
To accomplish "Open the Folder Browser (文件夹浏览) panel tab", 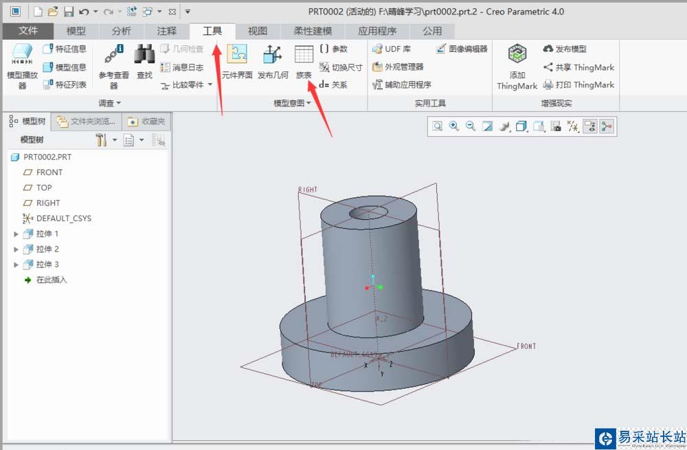I will [87, 122].
